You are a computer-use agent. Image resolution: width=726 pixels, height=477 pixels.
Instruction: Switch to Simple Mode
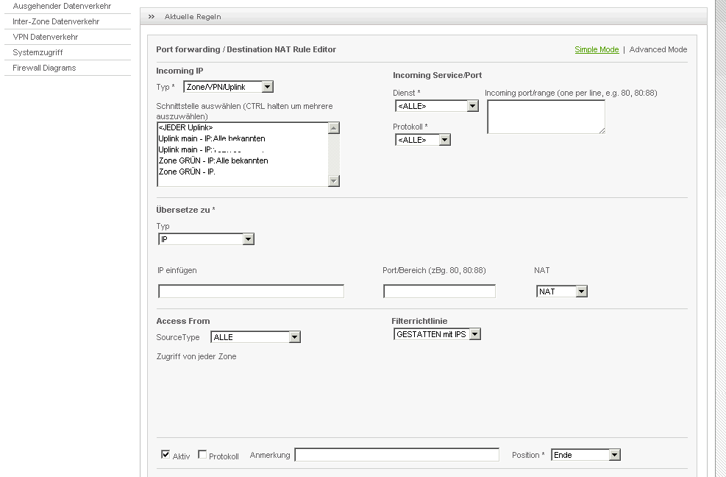597,49
